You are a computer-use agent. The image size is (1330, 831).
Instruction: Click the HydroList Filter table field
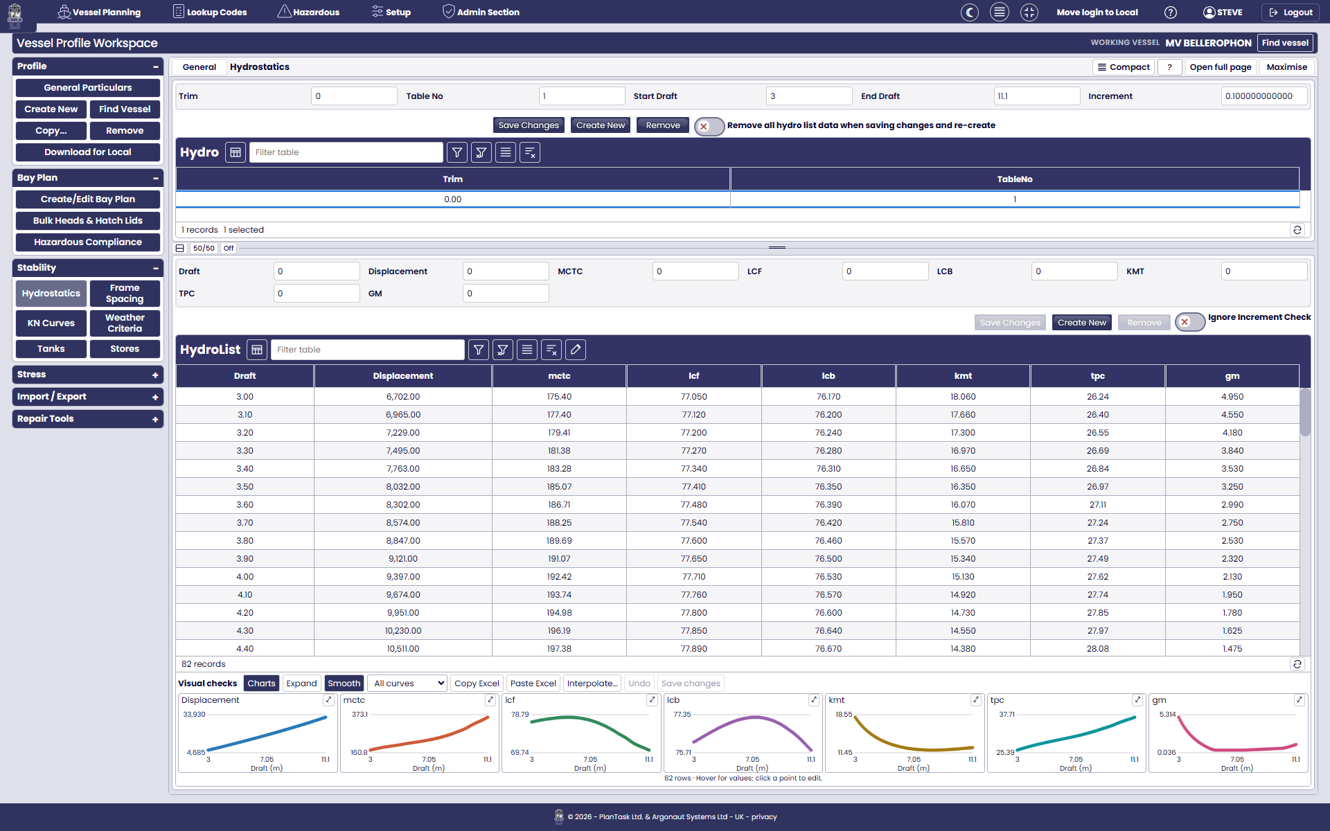click(368, 350)
